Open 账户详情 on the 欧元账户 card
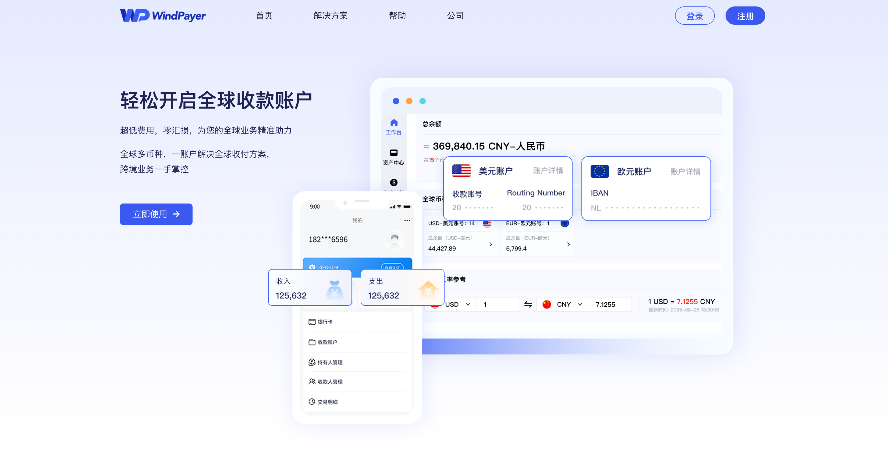Image resolution: width=888 pixels, height=472 pixels. [685, 172]
